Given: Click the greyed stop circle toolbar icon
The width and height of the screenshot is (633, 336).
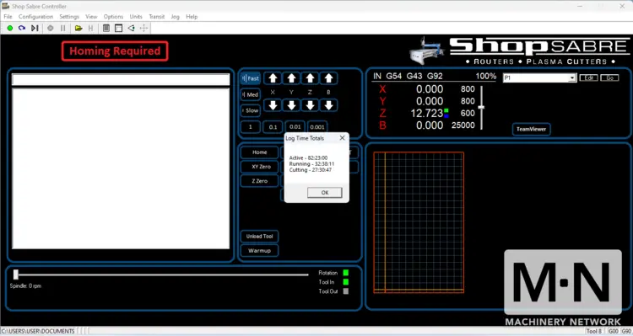Looking at the screenshot, I should (x=51, y=28).
